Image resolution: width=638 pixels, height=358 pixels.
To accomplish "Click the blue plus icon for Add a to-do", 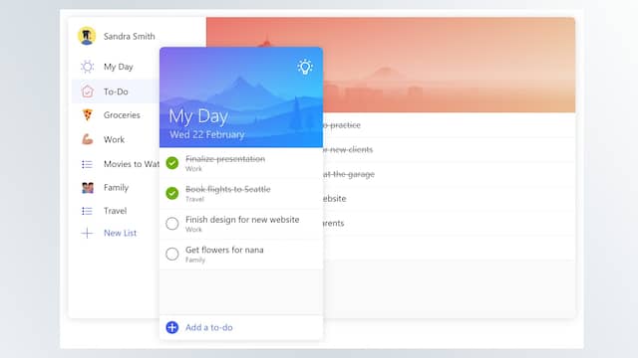I will coord(172,327).
